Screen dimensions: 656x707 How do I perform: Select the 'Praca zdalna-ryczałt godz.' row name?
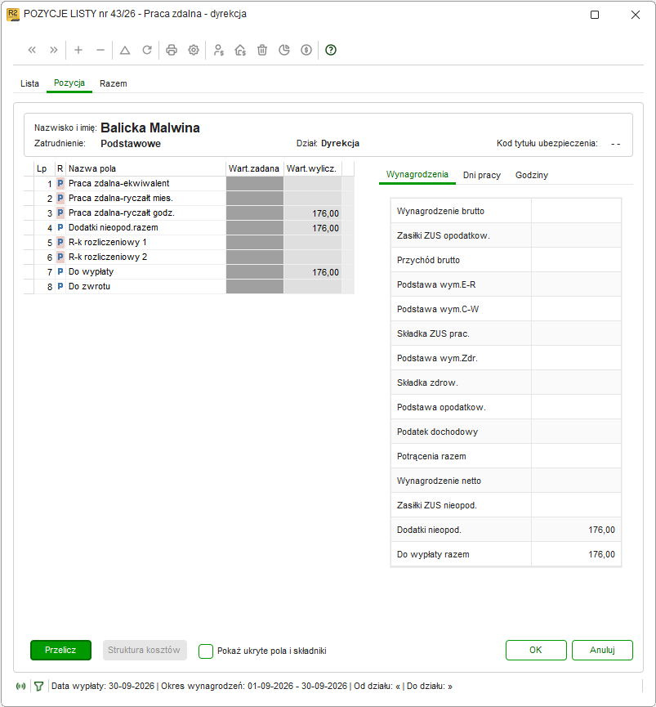point(122,213)
